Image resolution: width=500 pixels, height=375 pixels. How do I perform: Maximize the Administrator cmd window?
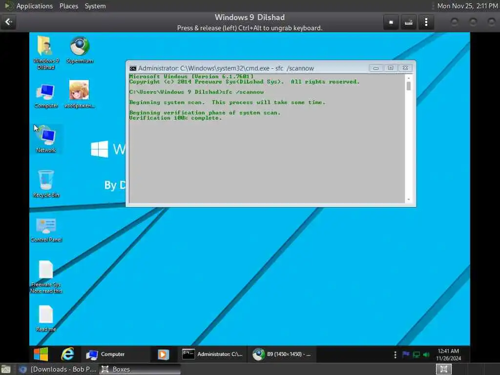[390, 68]
